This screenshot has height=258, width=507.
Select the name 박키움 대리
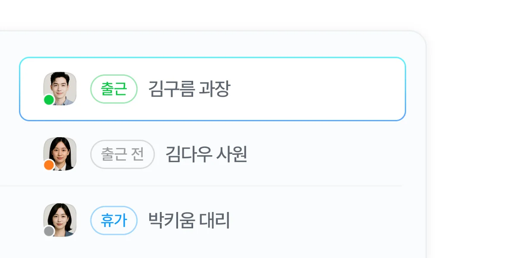[x=189, y=221]
